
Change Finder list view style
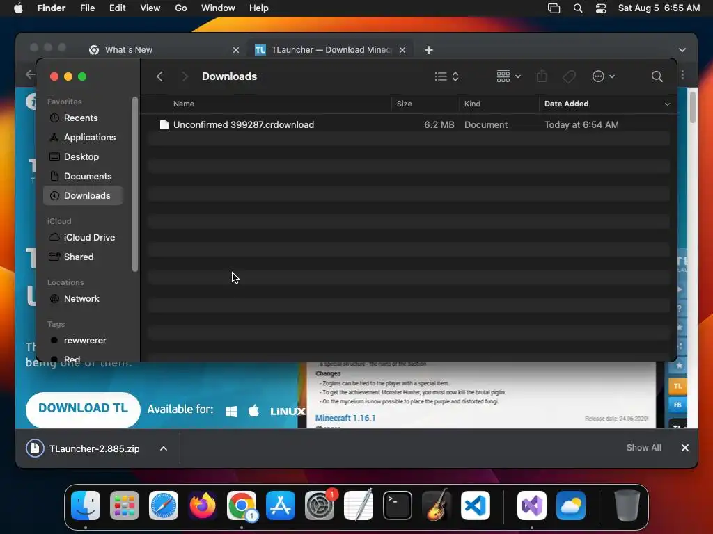point(446,76)
